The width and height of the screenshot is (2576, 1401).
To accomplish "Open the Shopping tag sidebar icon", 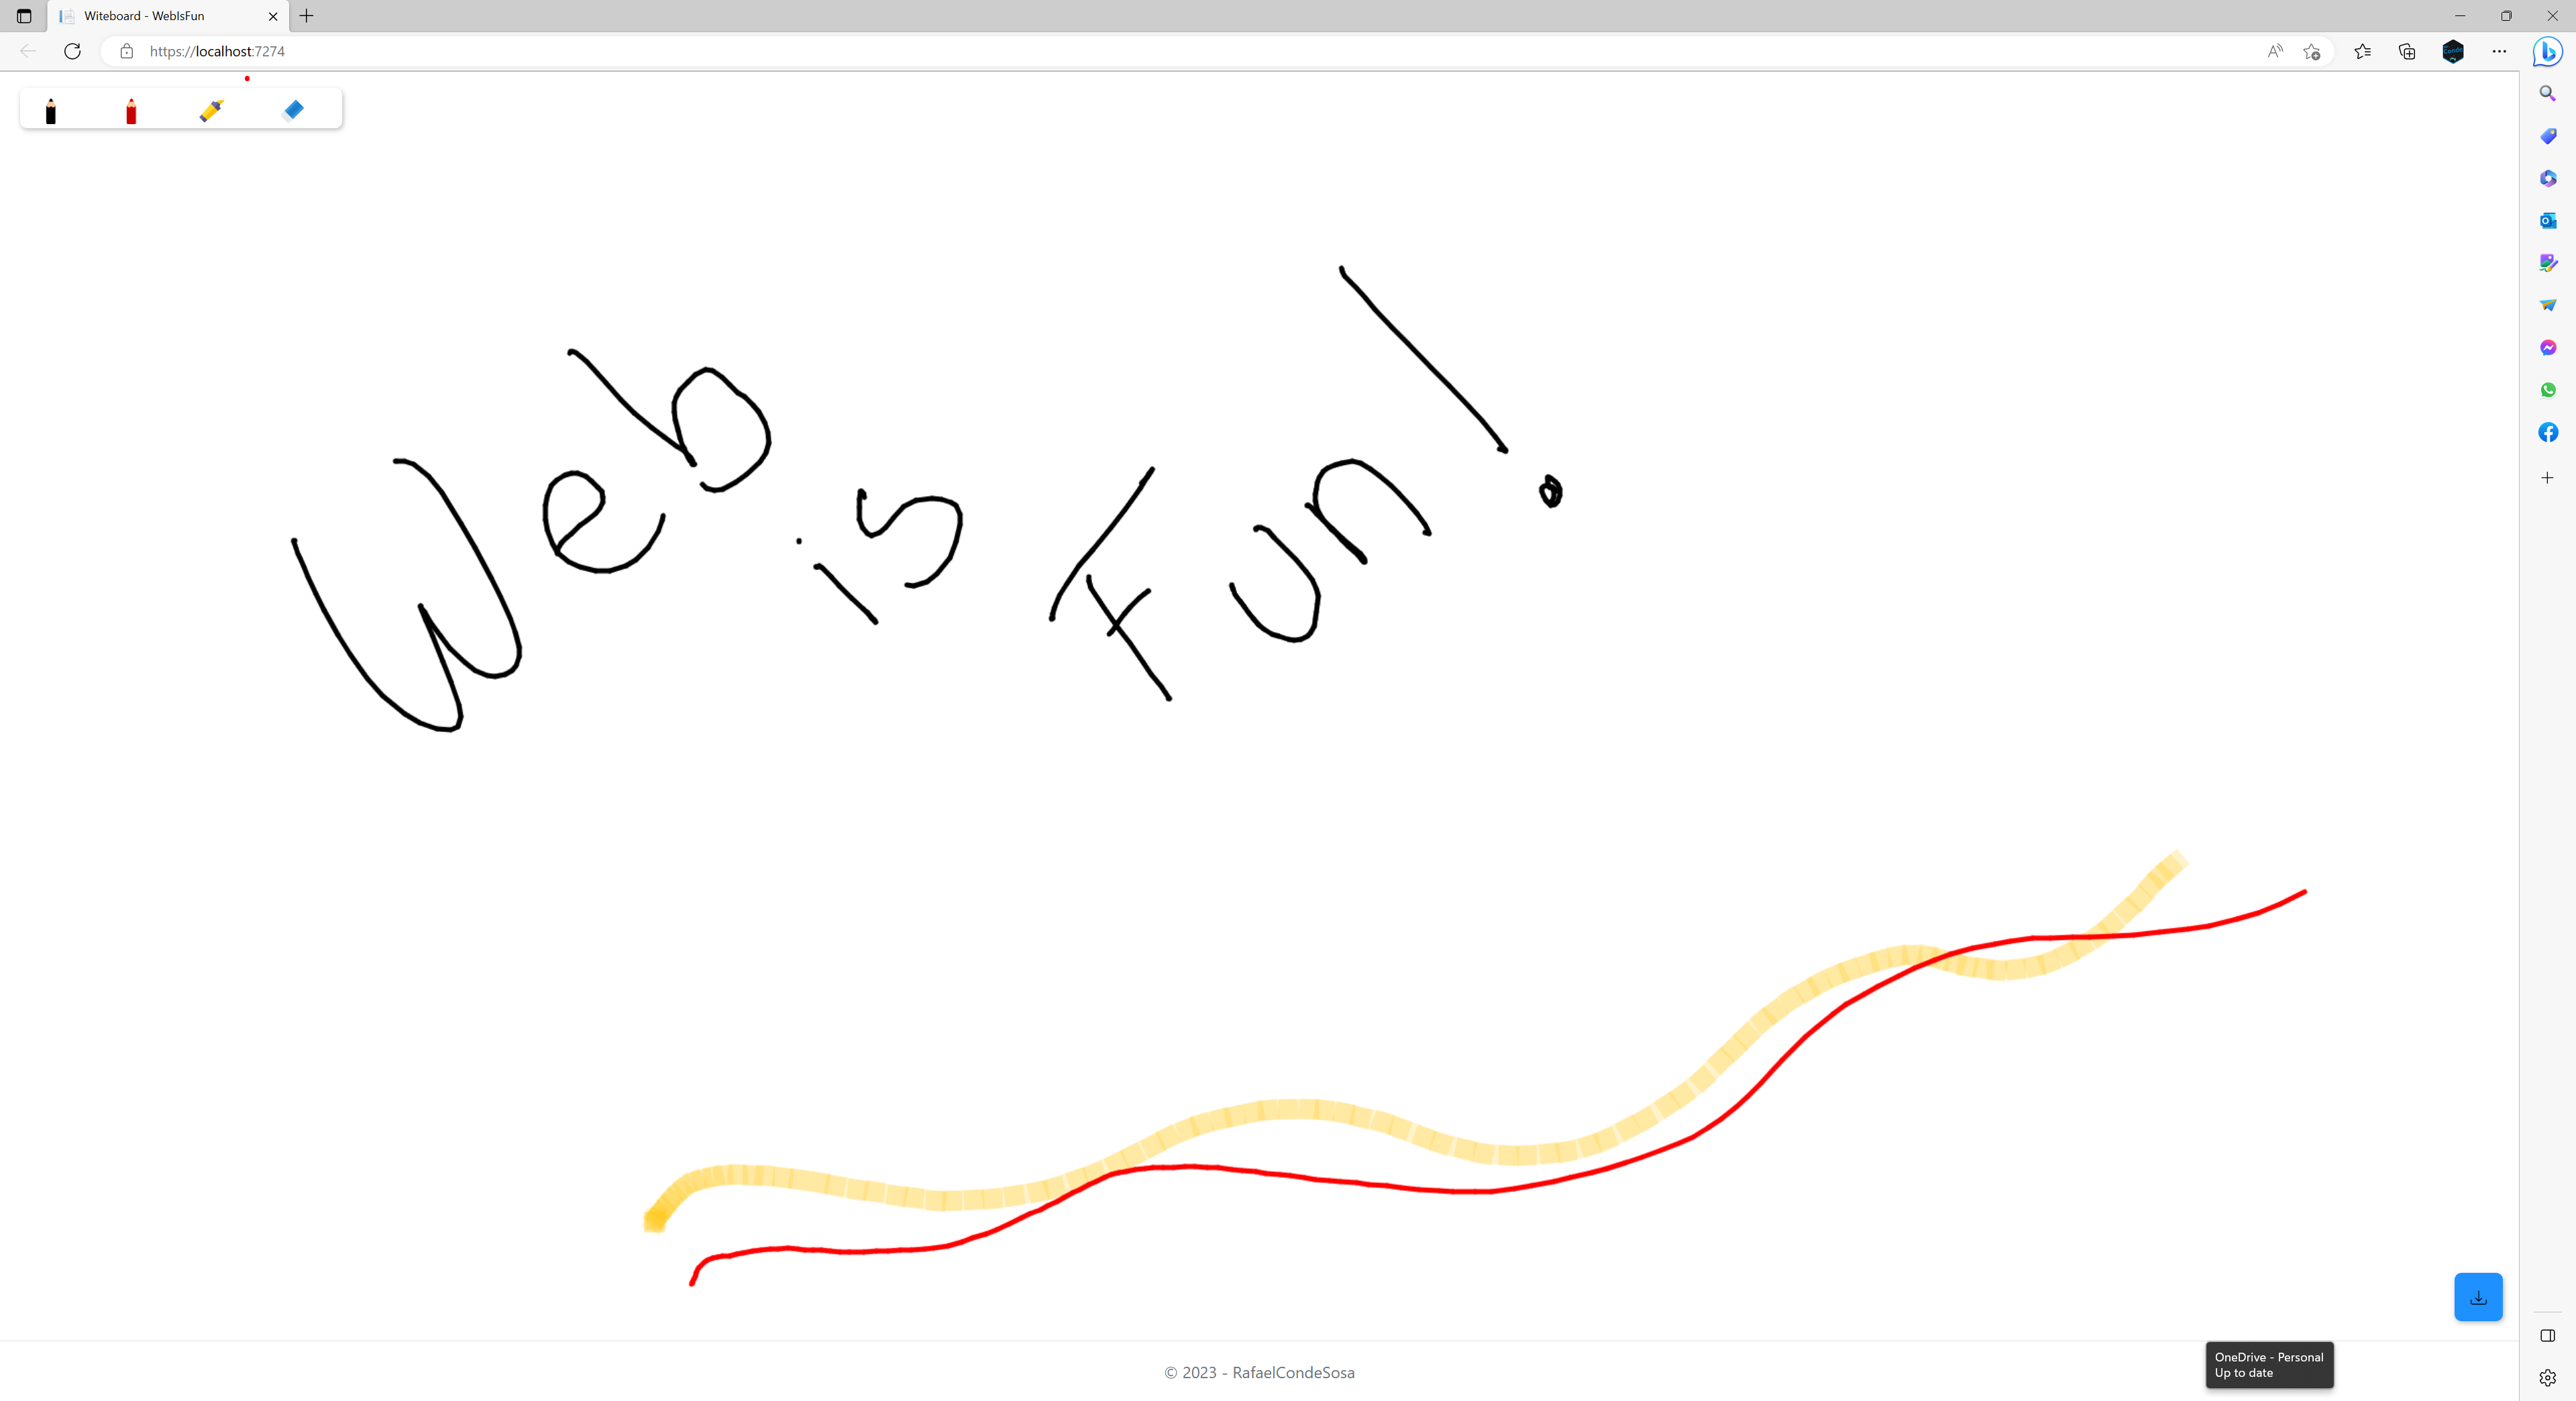I will coord(2547,136).
